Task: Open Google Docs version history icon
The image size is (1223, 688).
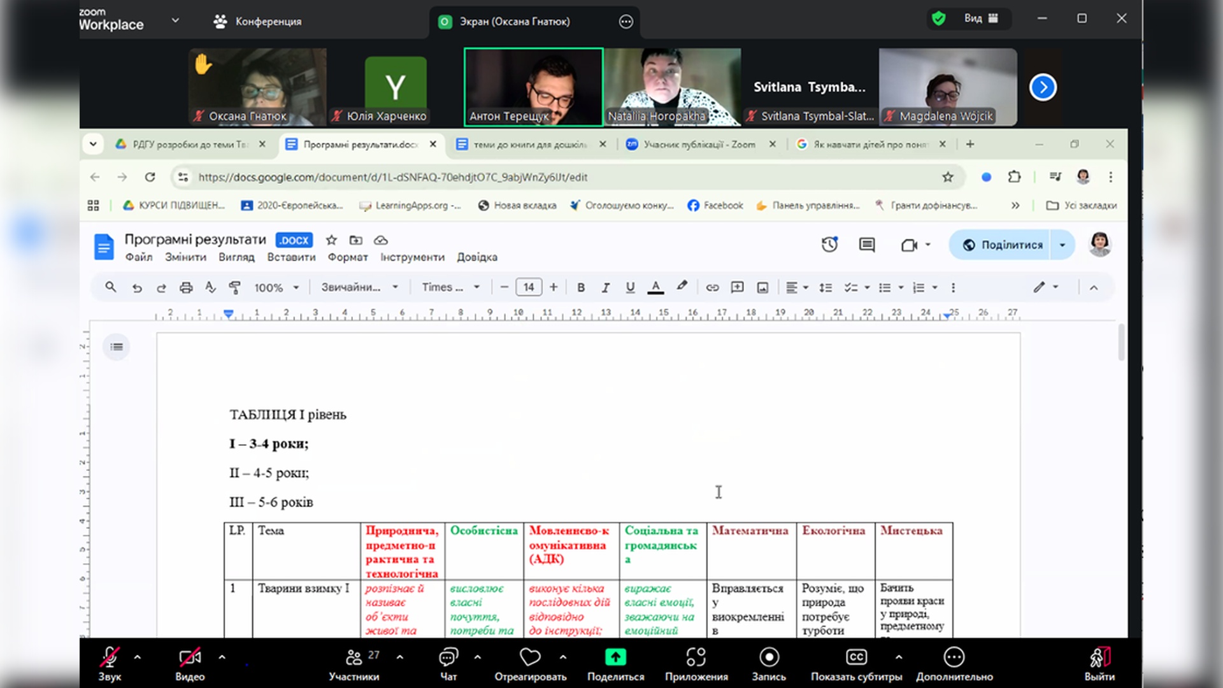Action: 829,245
